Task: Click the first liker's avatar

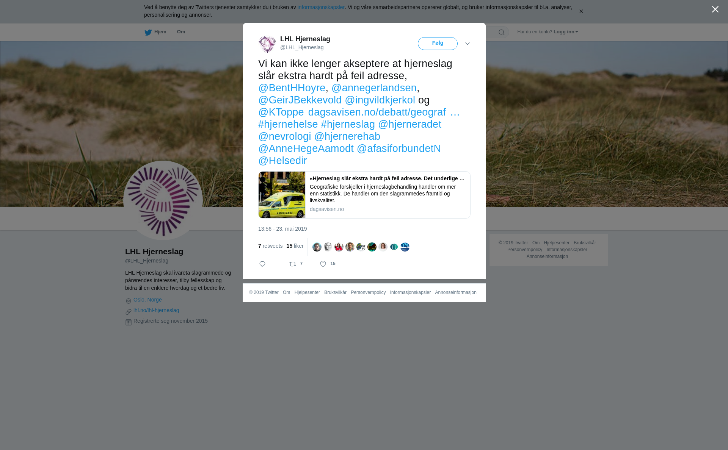Action: [x=317, y=247]
